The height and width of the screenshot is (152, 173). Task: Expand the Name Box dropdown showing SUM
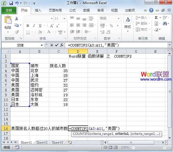pos(42,45)
